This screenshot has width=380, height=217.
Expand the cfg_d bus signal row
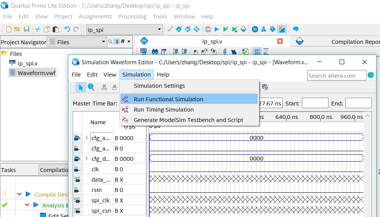[x=87, y=159]
